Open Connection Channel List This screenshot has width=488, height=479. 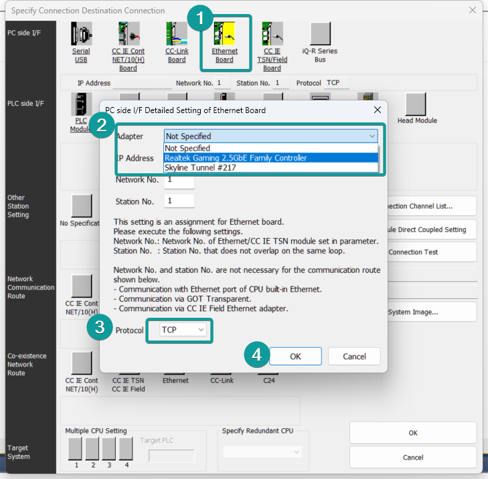[432, 206]
